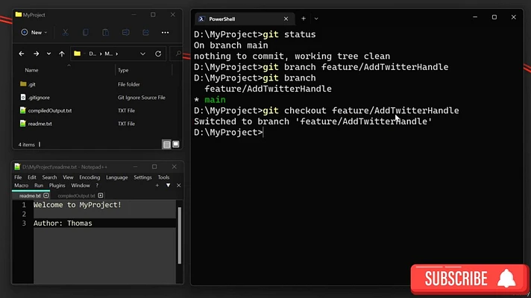Click the Rename icon in Explorer toolbar

(x=125, y=33)
